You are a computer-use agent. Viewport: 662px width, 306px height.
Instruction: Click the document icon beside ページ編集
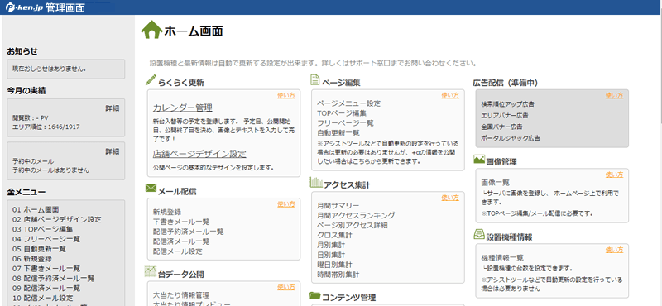click(x=314, y=79)
